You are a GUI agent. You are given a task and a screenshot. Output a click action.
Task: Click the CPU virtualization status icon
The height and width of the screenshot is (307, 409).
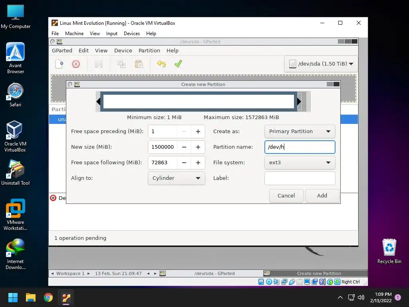click(322, 282)
